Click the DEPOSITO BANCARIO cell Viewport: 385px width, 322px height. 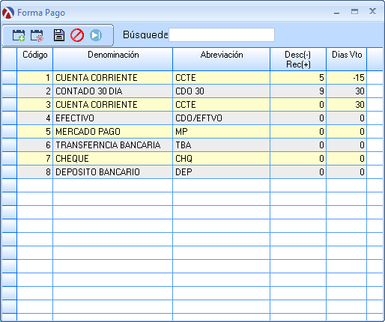pyautogui.click(x=112, y=172)
